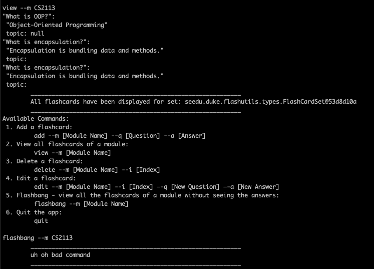The image size is (374, 269).
Task: Click the '"Object-Oriented Programming"' answer line
Action: click(x=57, y=25)
